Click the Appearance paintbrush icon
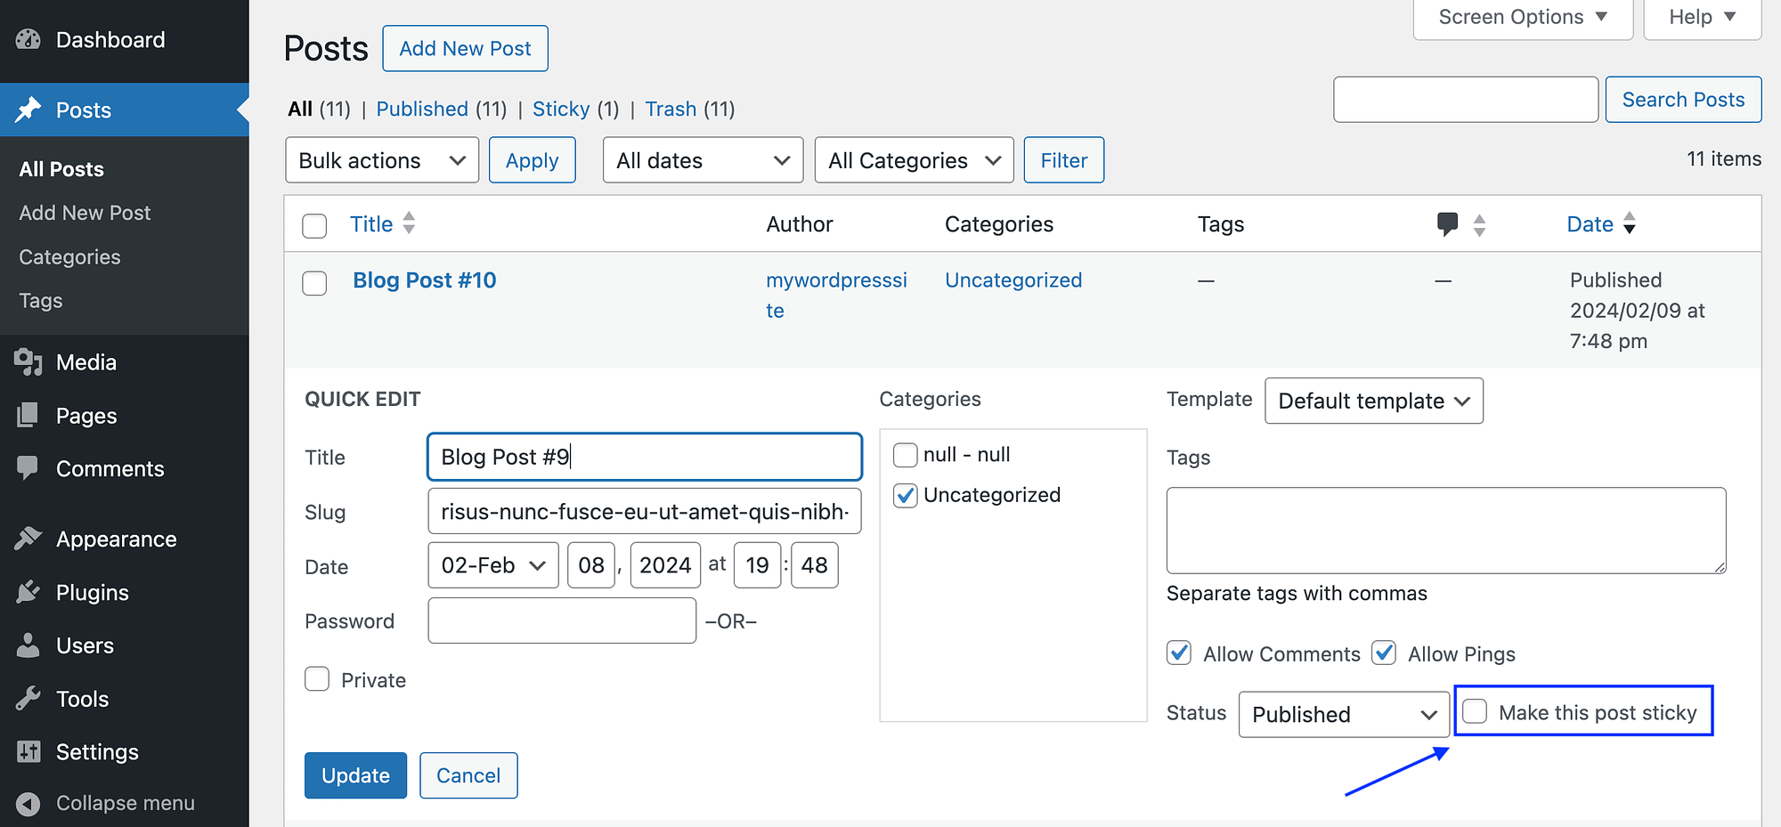Screen dimensions: 1781x827 pos(28,539)
